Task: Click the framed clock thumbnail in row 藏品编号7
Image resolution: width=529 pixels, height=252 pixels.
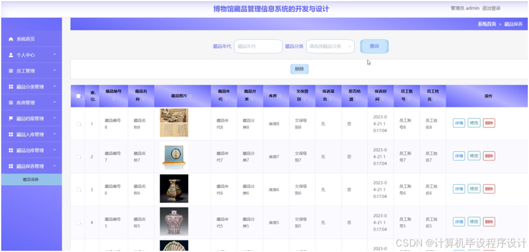Action: [174, 156]
